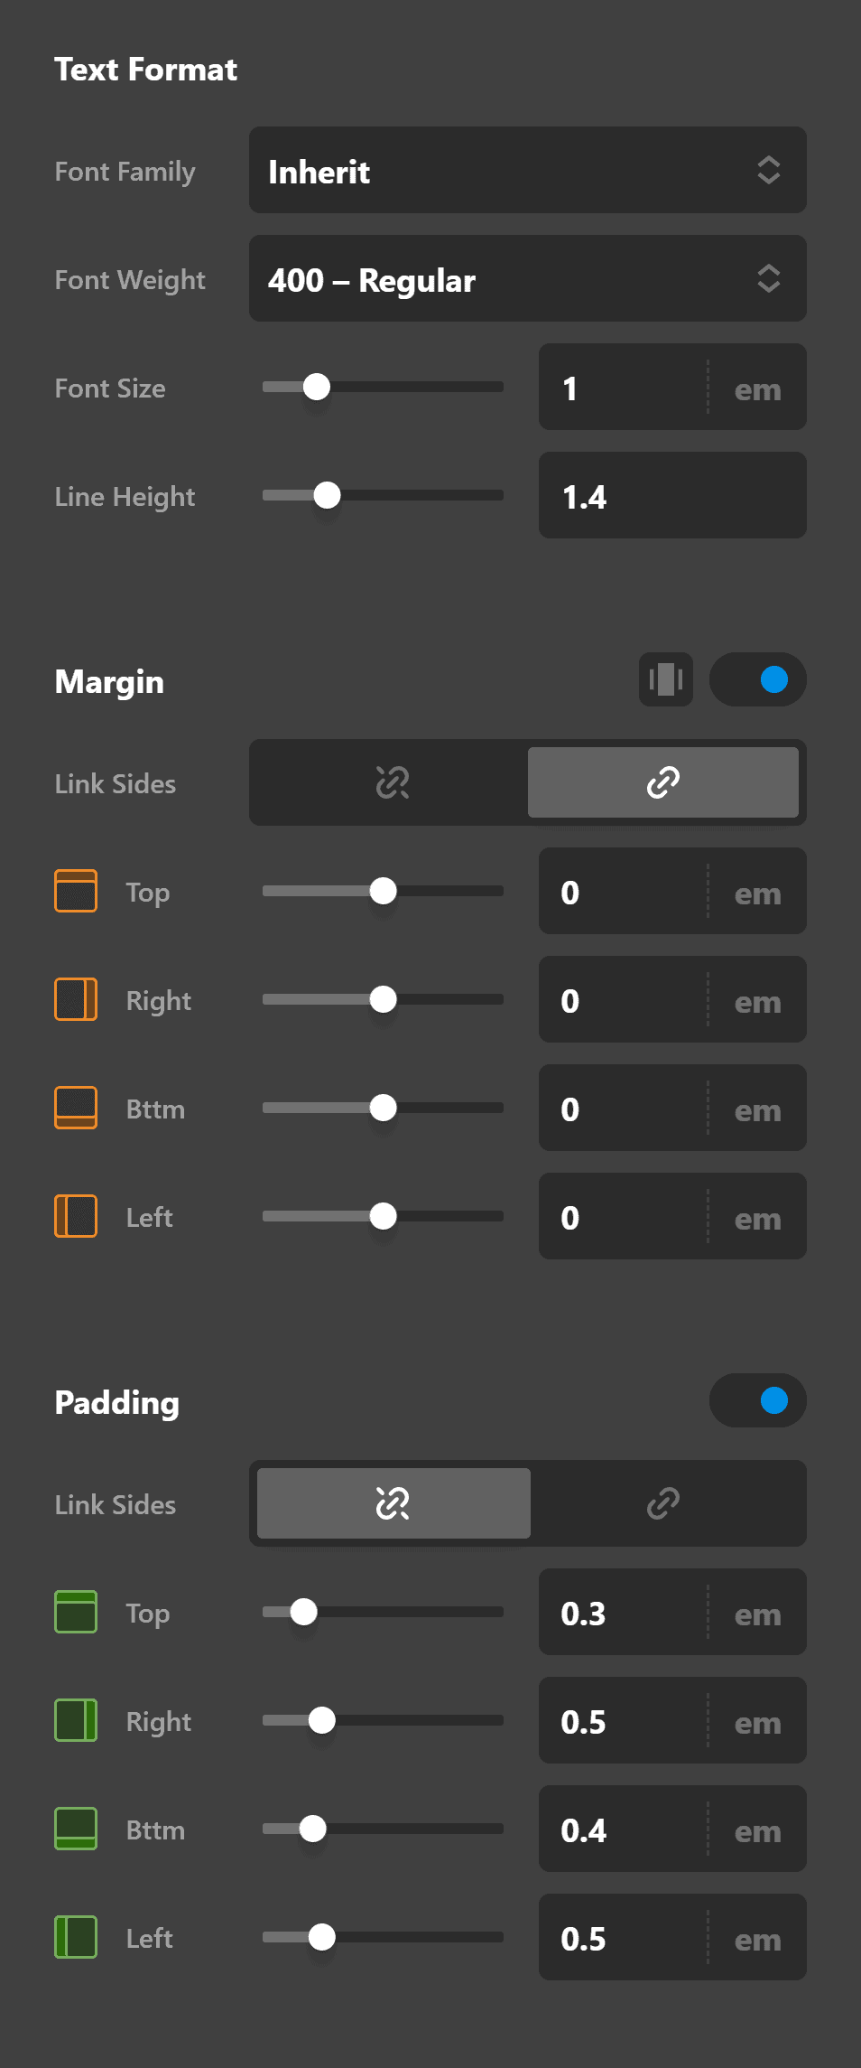
Task: Switch Padding Right unit from em
Action: coord(757,1721)
